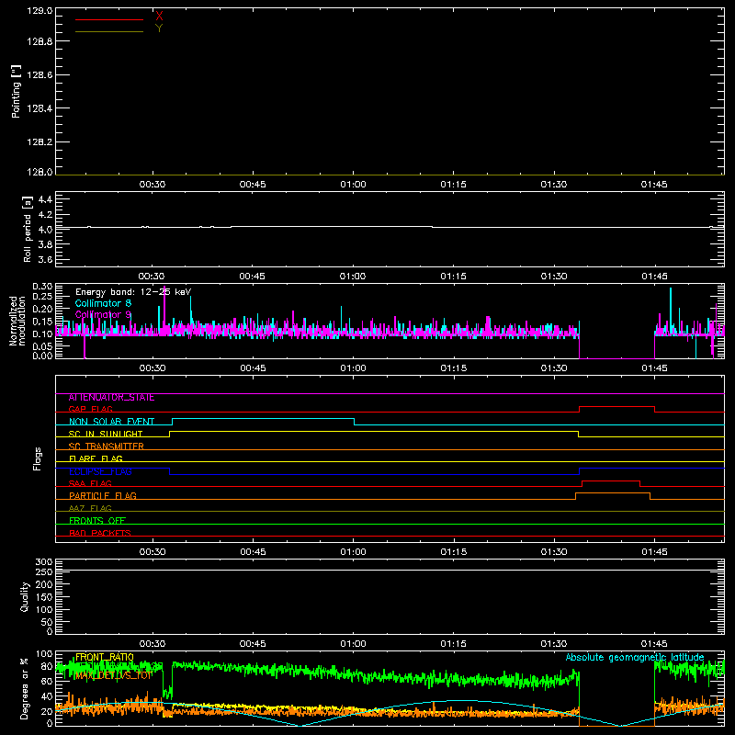This screenshot has width=735, height=735.
Task: Click the cyan 'Collimator 8' legend label
Action: (103, 303)
